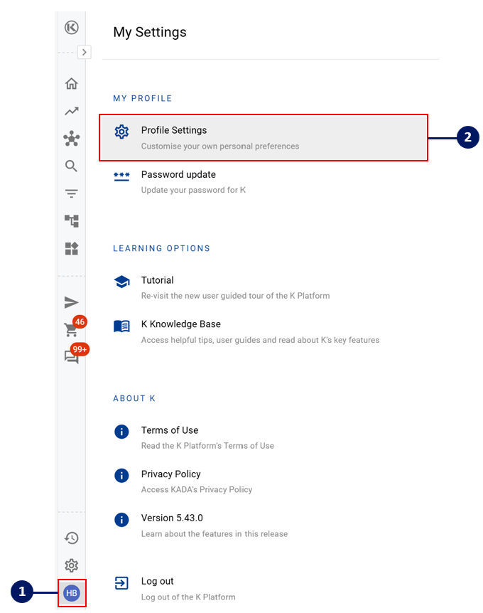Open the filter lines sidebar icon
Image resolution: width=483 pixels, height=613 pixels.
(71, 193)
